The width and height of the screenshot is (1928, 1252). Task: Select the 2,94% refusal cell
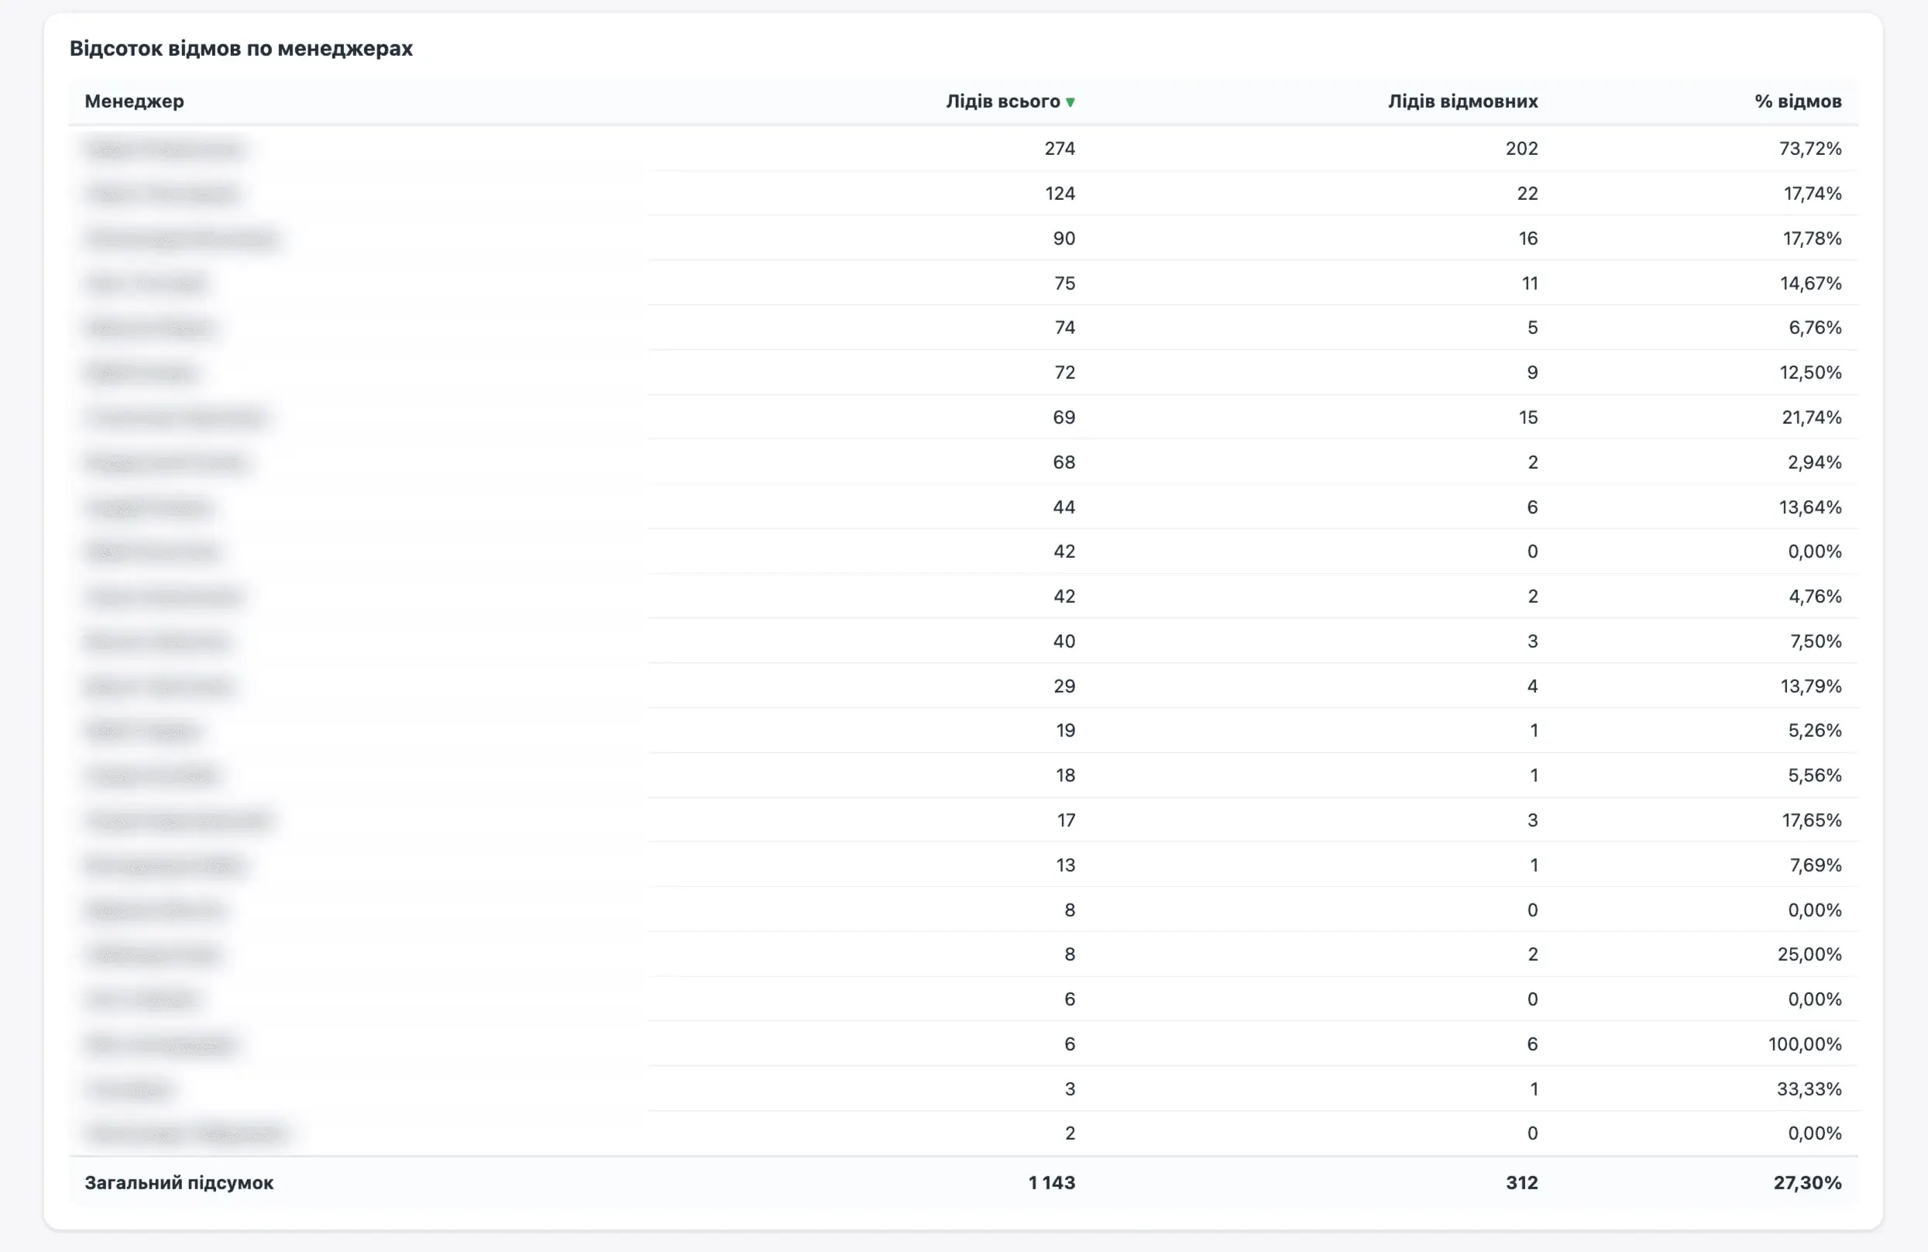click(1816, 462)
